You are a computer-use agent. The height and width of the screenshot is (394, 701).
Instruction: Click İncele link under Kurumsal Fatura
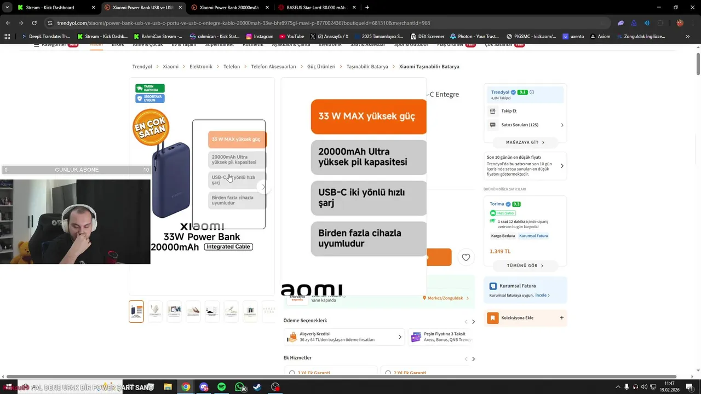[542, 296]
